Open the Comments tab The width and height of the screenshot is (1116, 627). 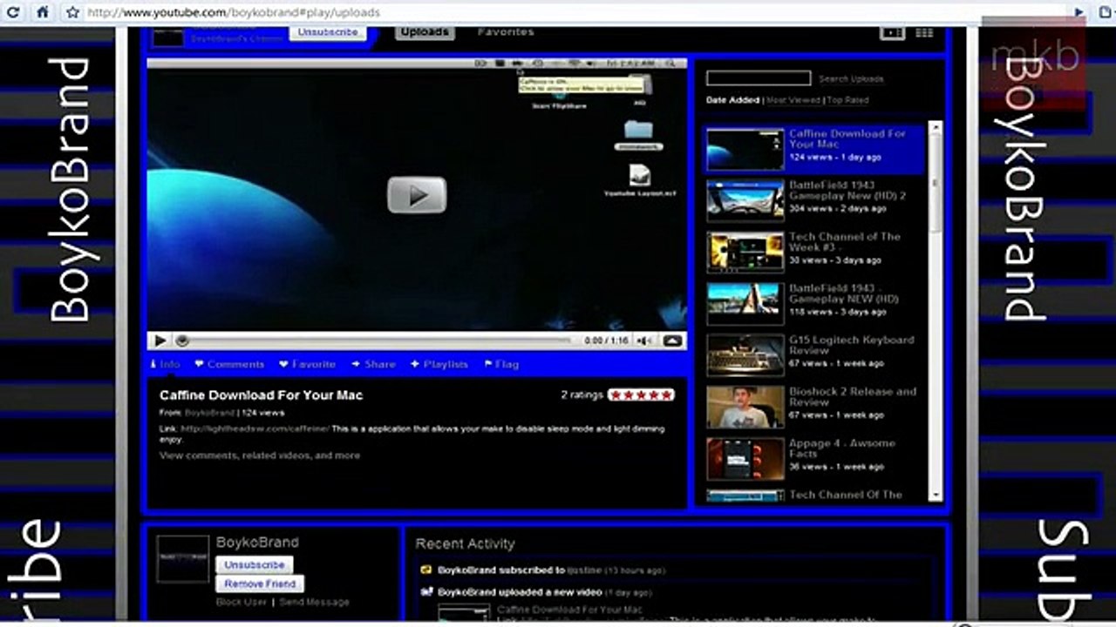point(229,365)
